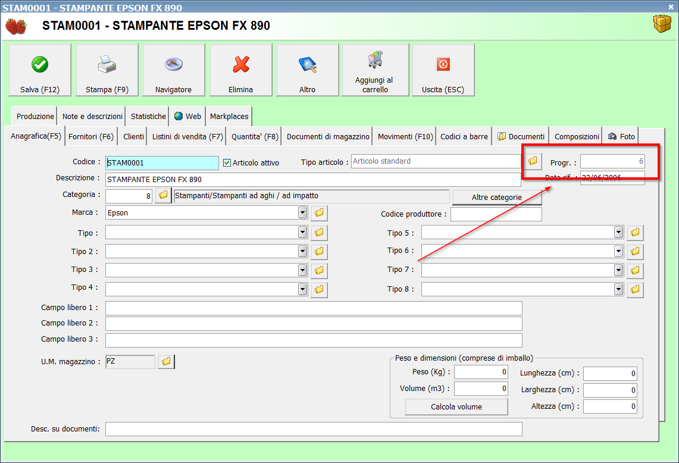Open folder lookup beside Tipo 2
Image resolution: width=679 pixels, height=463 pixels.
[319, 251]
